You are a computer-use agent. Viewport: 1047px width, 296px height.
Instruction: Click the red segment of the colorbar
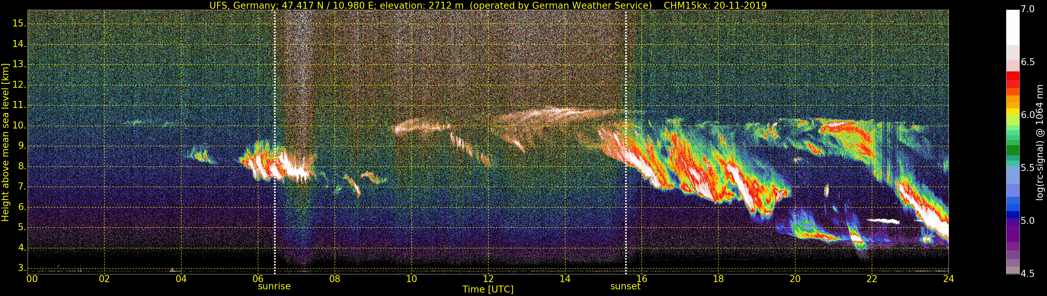click(1012, 76)
